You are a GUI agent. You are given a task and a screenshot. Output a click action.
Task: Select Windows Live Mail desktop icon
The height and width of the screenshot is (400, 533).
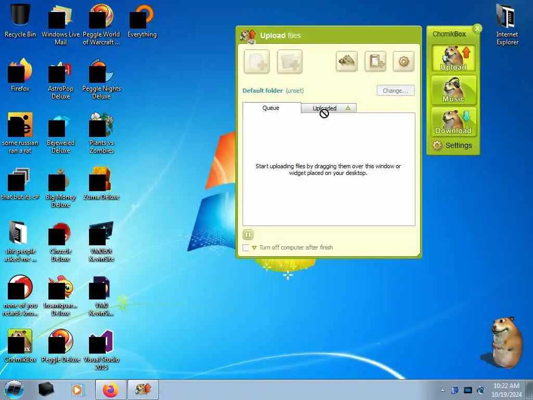point(60,24)
